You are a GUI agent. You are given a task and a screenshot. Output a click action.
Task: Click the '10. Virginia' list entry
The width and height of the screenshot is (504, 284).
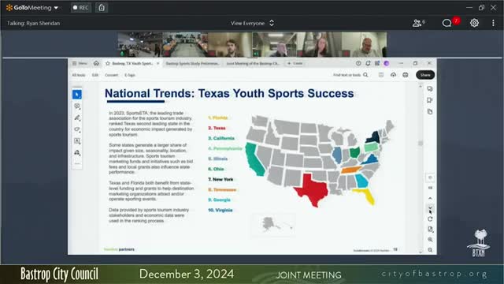[x=220, y=211]
